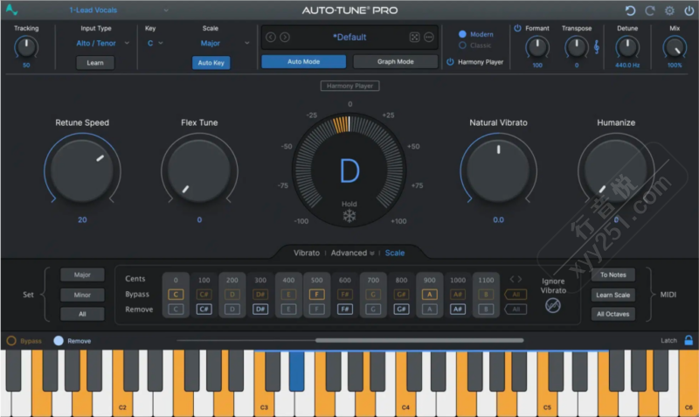Click the *Default preset name

[349, 37]
